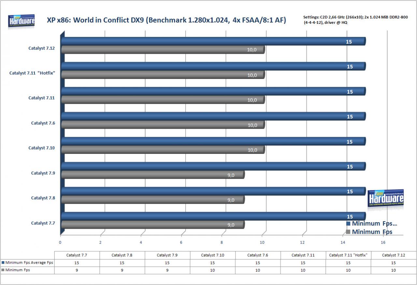Click the table cell 10 under Catalyst 7.6
This screenshot has height=285, width=417.
258,270
